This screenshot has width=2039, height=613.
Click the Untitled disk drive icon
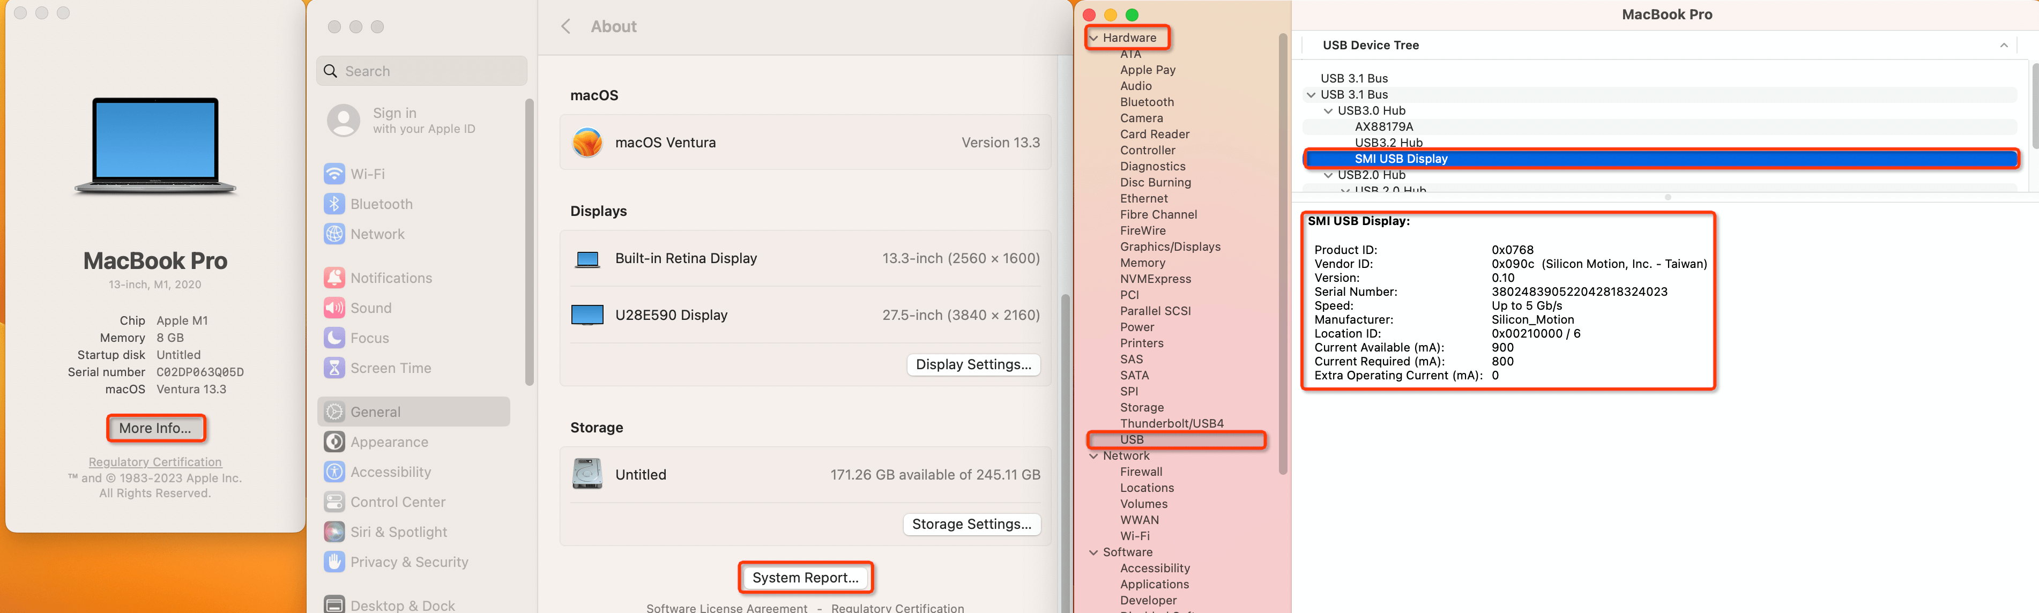587,474
